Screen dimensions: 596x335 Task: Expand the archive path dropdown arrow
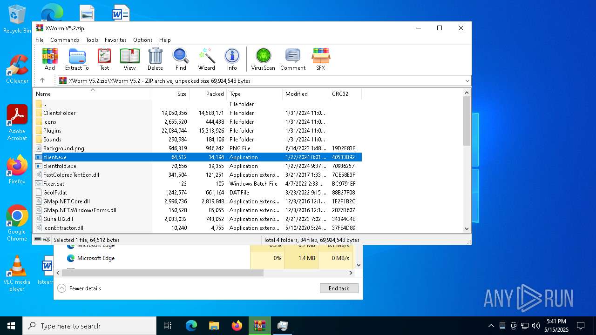tap(467, 81)
